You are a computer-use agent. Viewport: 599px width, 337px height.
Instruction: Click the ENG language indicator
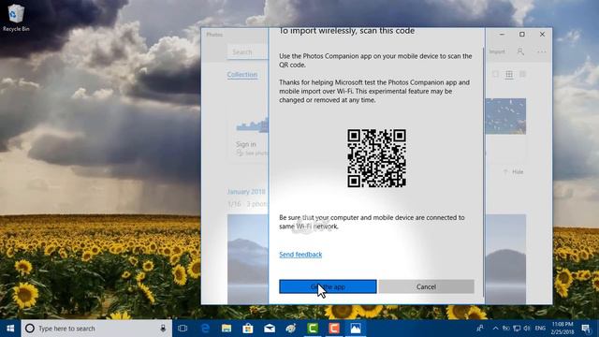coord(540,329)
